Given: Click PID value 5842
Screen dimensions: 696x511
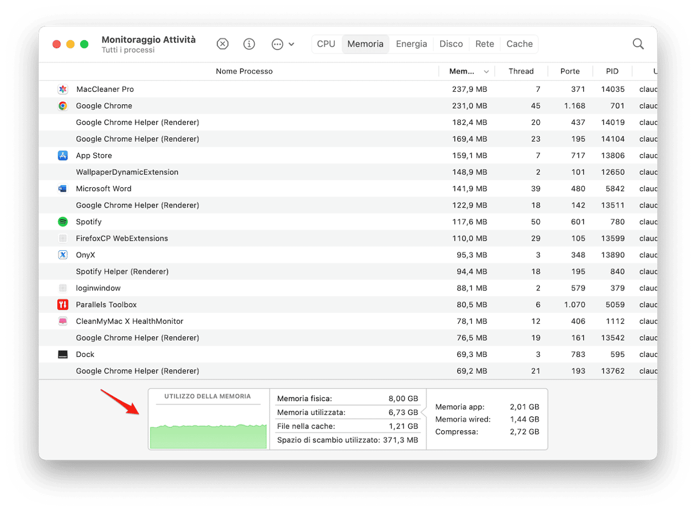Looking at the screenshot, I should tap(615, 188).
